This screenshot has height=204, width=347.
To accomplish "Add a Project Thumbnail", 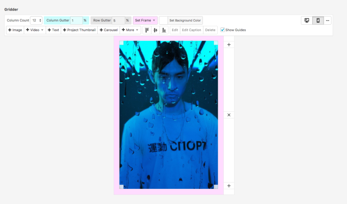I will pos(79,30).
